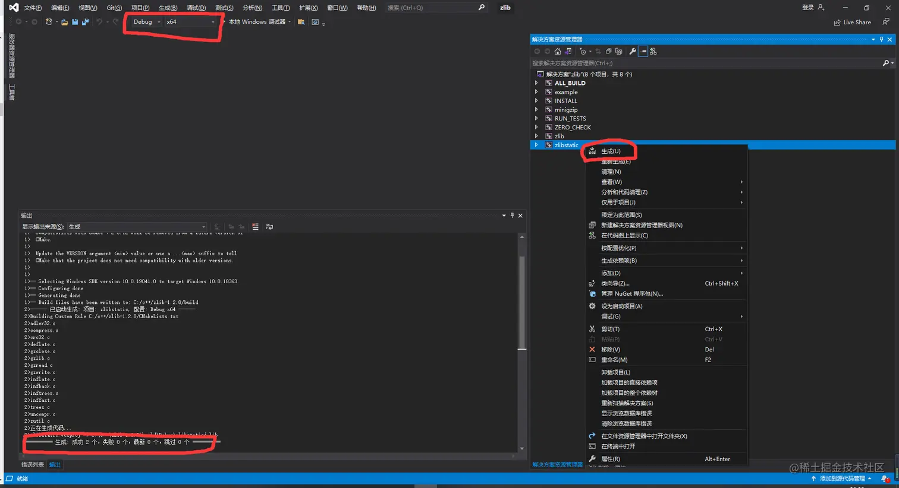Click the Visual Studio logo icon

pos(14,8)
